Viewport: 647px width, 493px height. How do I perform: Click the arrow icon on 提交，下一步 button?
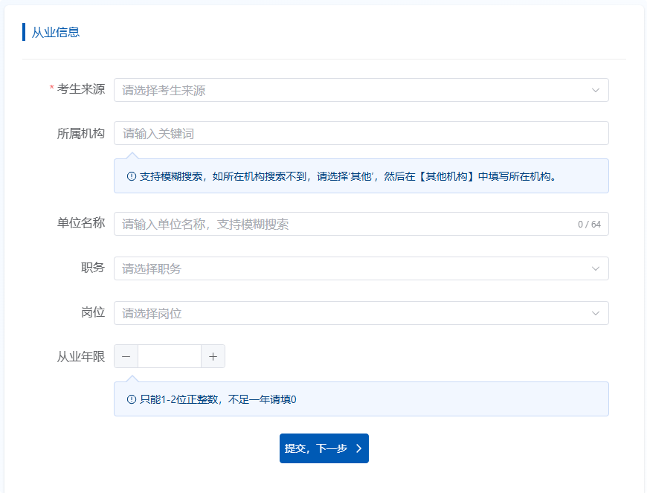(x=359, y=448)
